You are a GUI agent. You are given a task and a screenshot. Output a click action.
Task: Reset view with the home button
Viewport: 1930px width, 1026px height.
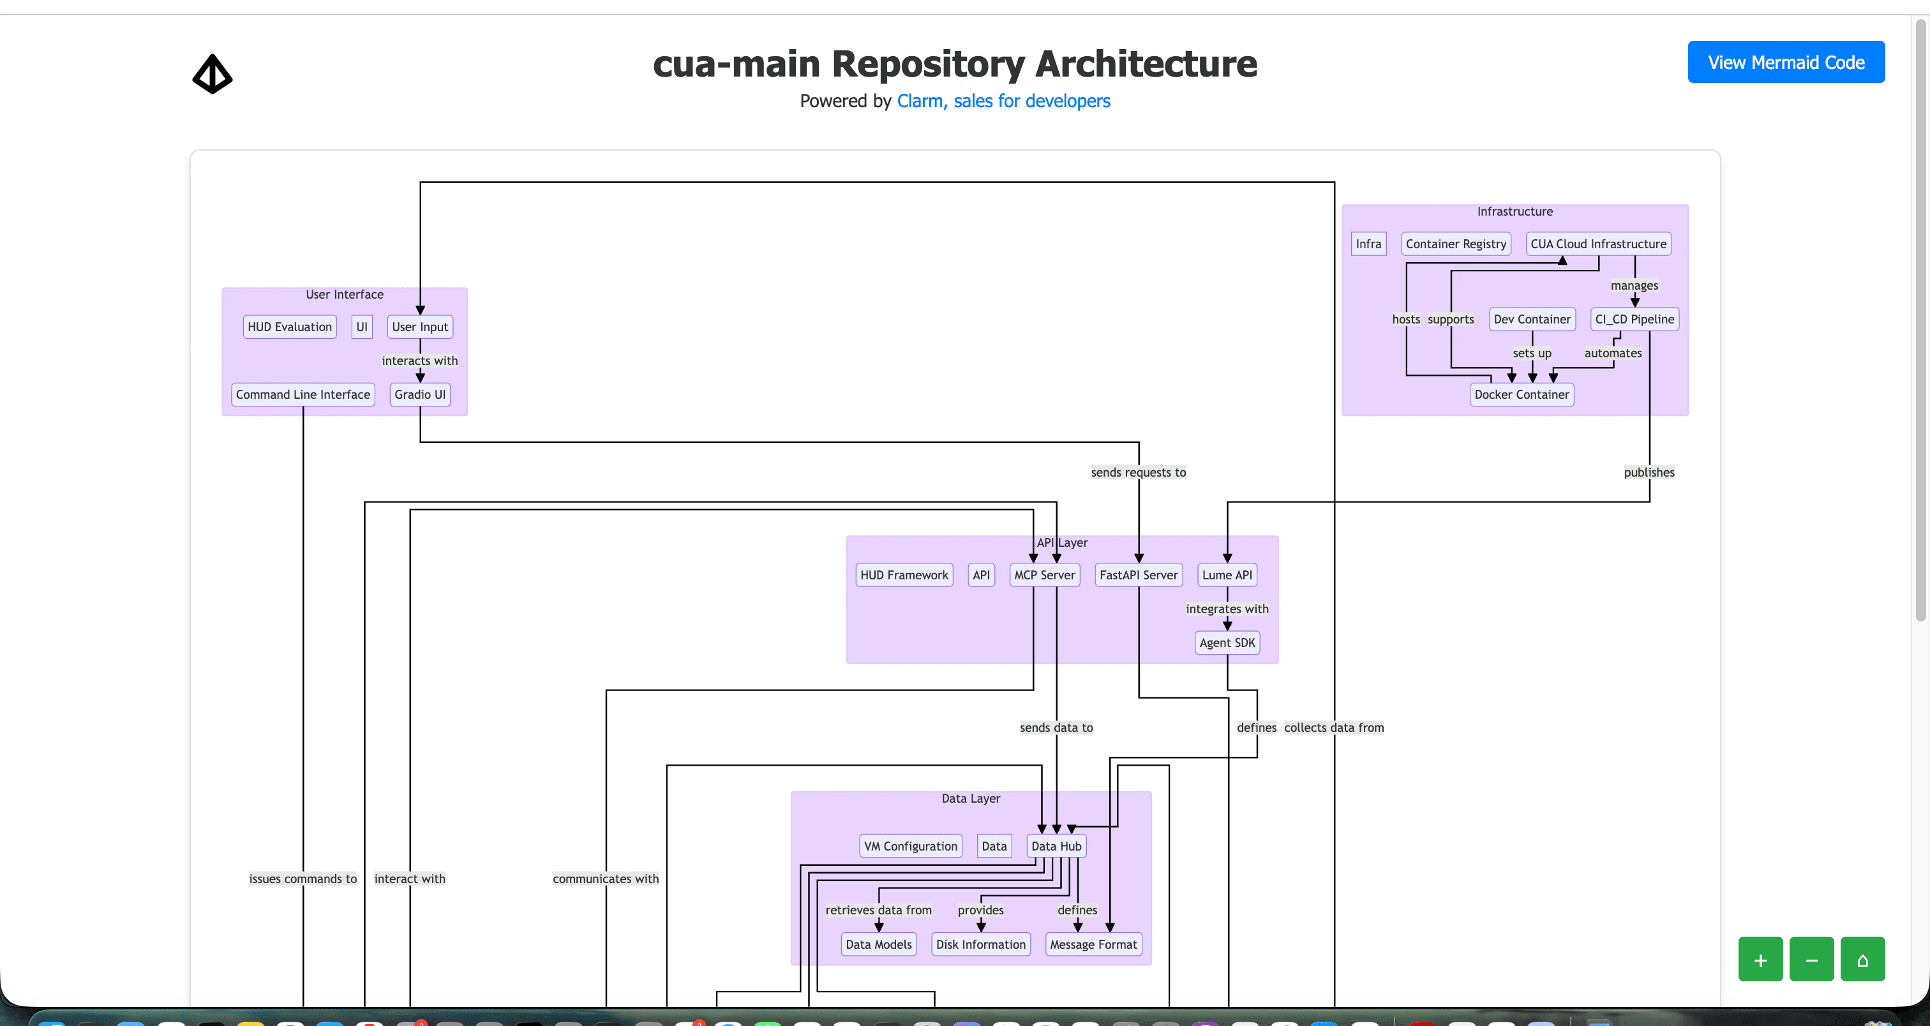(x=1862, y=958)
